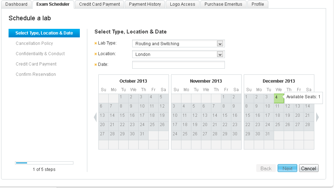This screenshot has height=188, width=335.
Task: Click the Back button
Action: coord(266,168)
